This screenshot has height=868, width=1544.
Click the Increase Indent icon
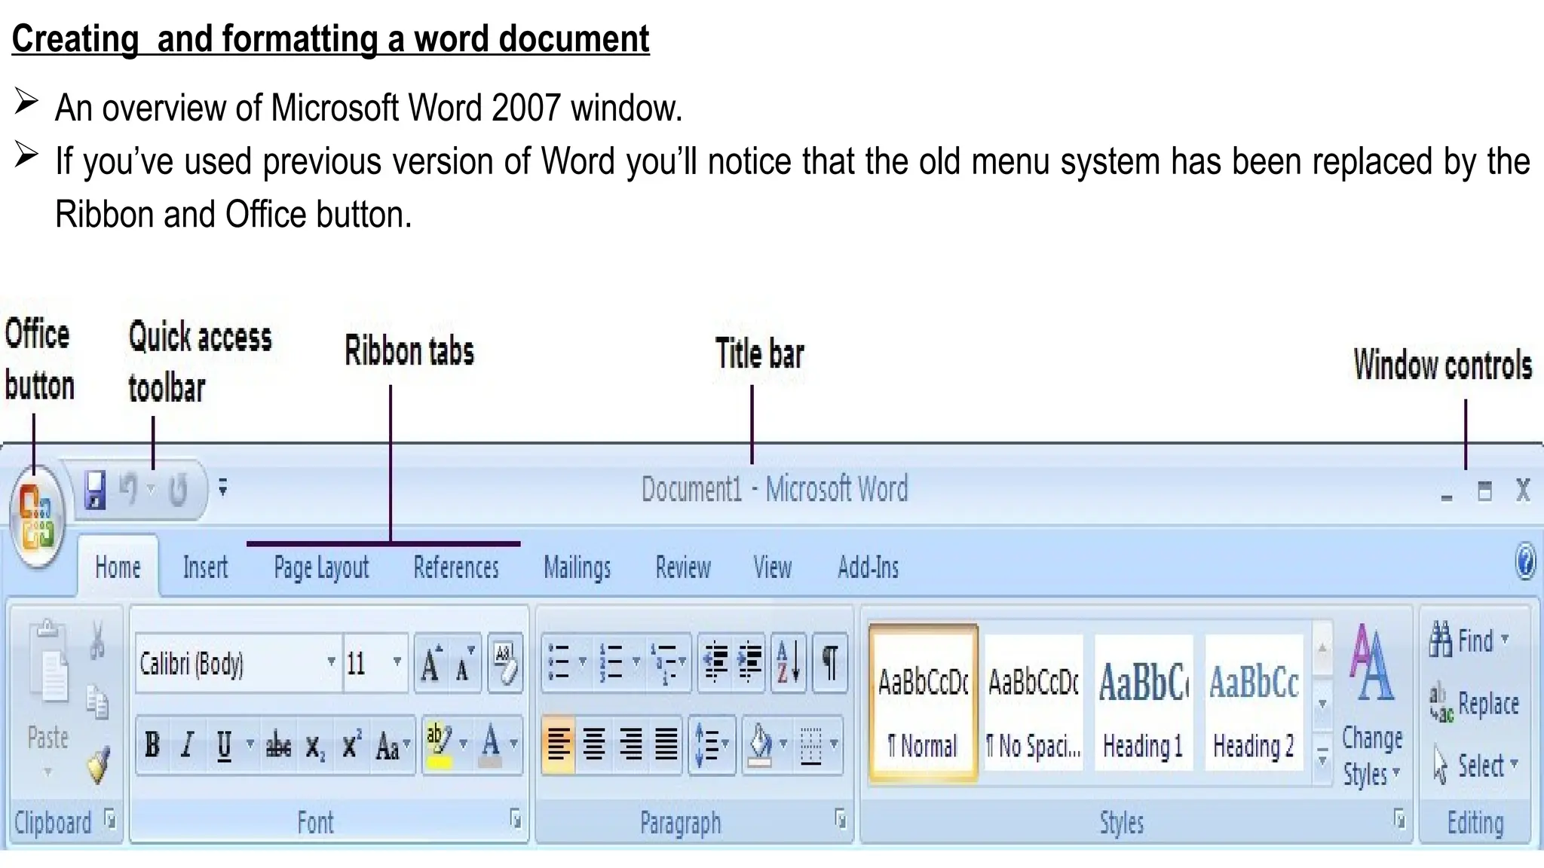pos(749,662)
